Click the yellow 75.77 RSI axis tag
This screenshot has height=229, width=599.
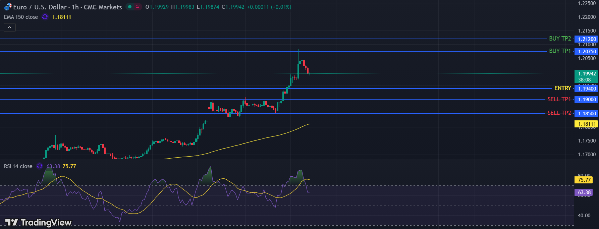click(584, 180)
